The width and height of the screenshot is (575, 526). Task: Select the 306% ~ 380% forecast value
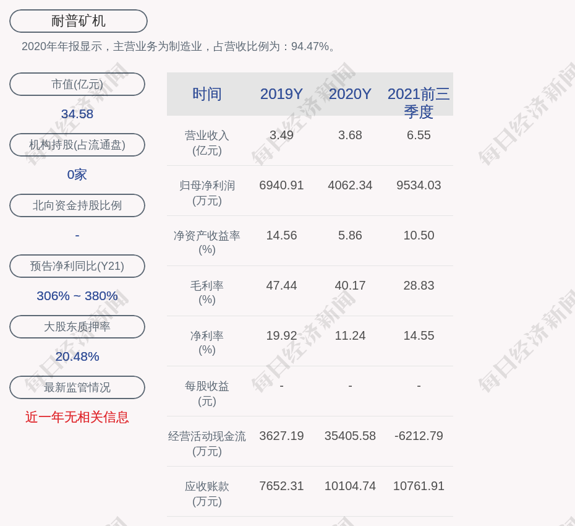click(77, 296)
